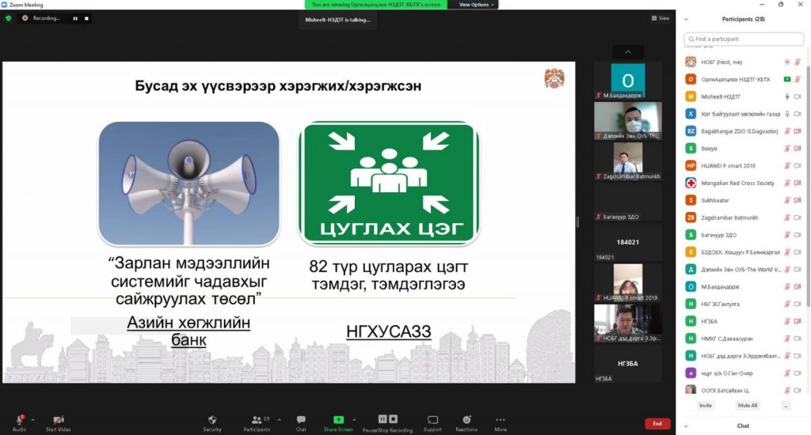This screenshot has height=435, width=811.
Task: Expand the View Options dropdown
Action: pos(476,5)
